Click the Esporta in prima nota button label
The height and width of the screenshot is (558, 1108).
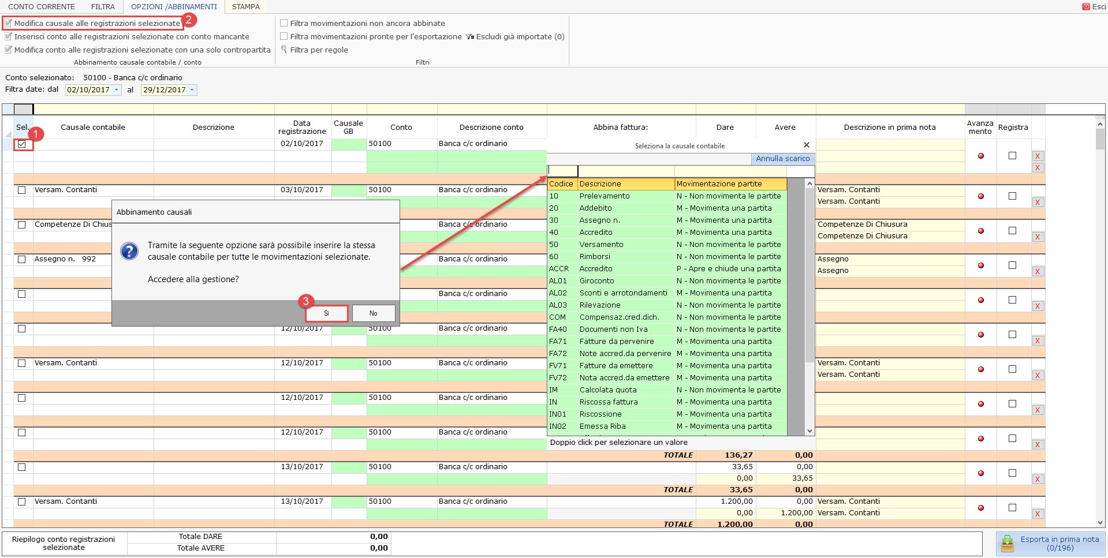(x=1059, y=544)
